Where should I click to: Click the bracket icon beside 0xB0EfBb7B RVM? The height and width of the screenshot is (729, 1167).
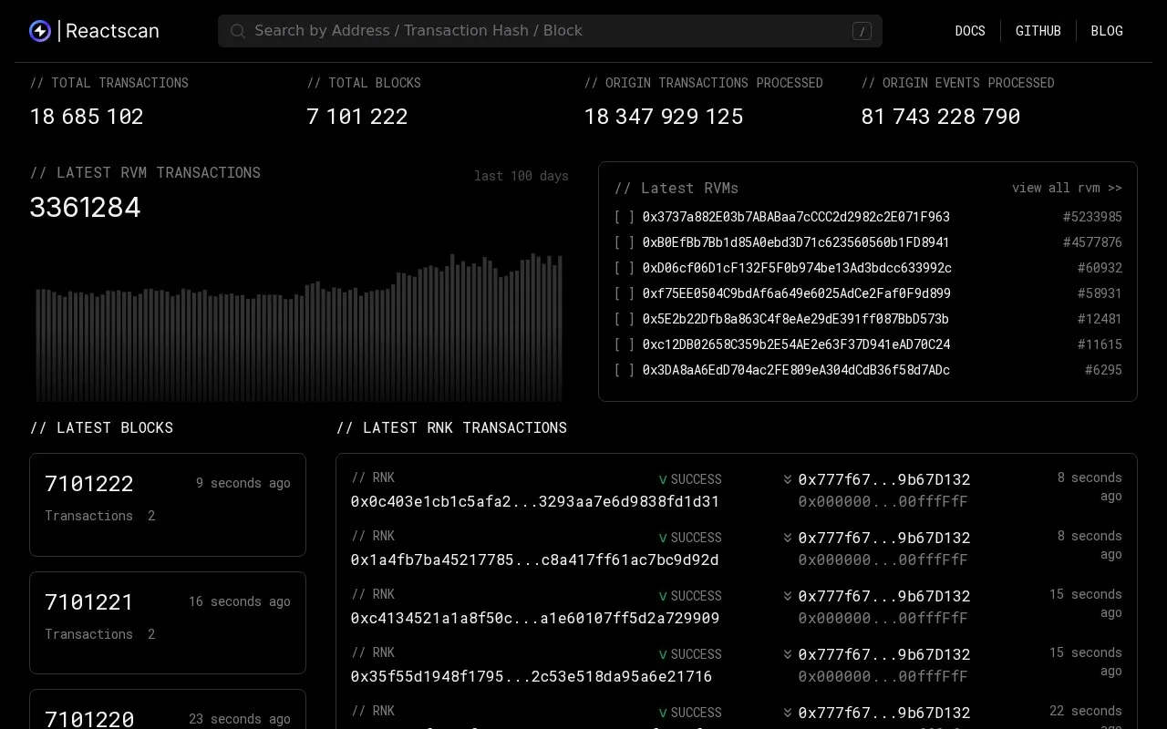point(625,242)
